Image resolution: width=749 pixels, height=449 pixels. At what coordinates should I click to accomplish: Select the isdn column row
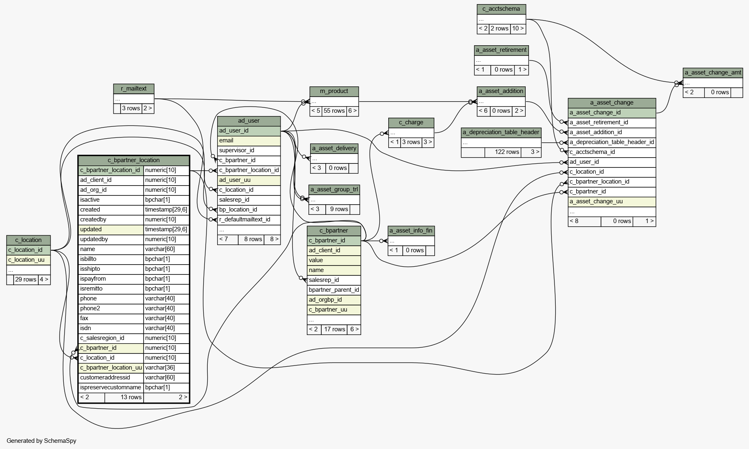pyautogui.click(x=134, y=328)
